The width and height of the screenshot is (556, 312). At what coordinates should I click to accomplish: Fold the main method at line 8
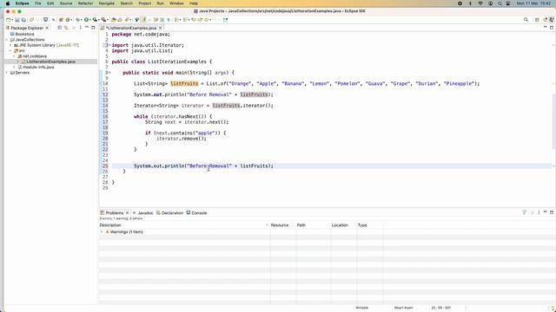coord(109,73)
